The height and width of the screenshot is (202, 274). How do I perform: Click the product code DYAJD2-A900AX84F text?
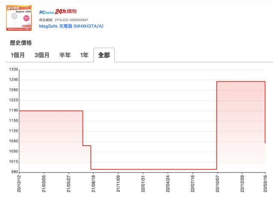pos(71,20)
